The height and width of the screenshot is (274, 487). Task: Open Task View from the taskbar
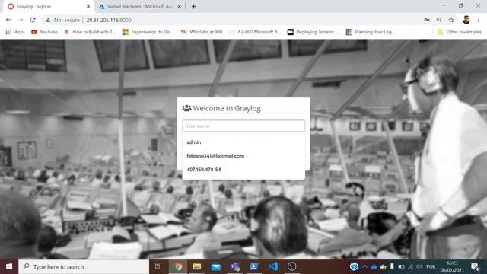click(158, 266)
